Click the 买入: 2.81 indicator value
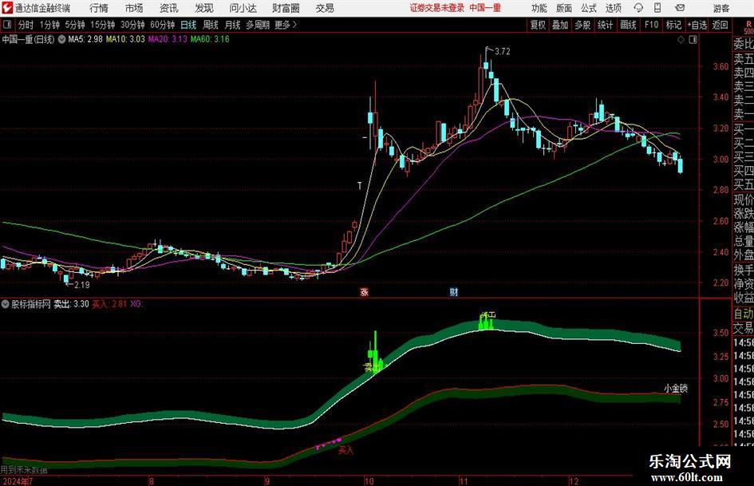Screen dimensions: 754x486 (x=109, y=303)
